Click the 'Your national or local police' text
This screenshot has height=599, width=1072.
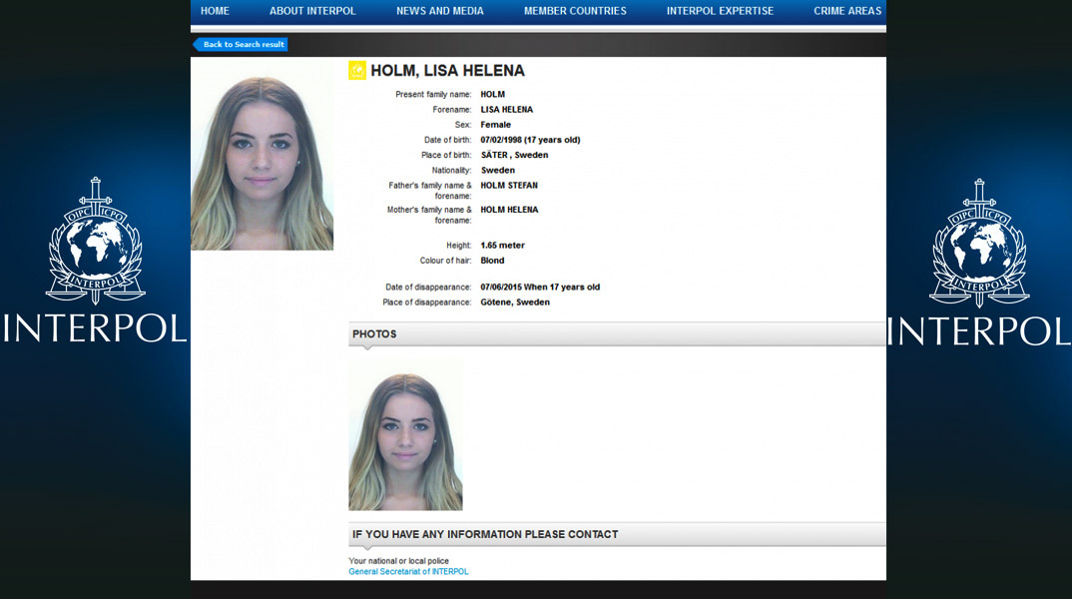coord(399,561)
